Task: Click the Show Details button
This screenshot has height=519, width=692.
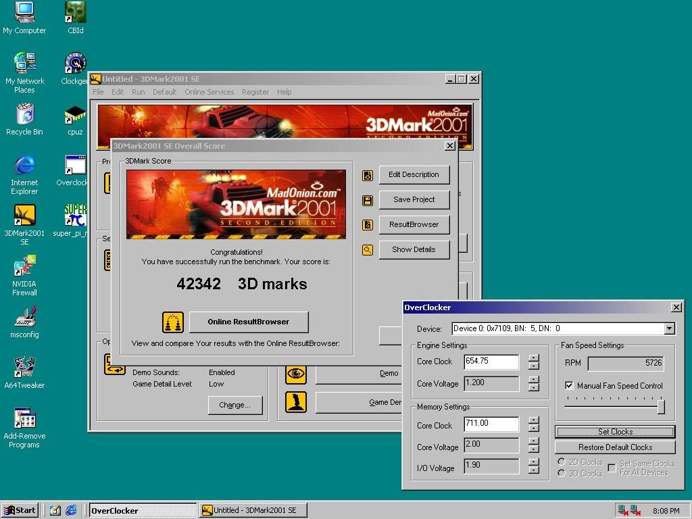Action: 414,250
